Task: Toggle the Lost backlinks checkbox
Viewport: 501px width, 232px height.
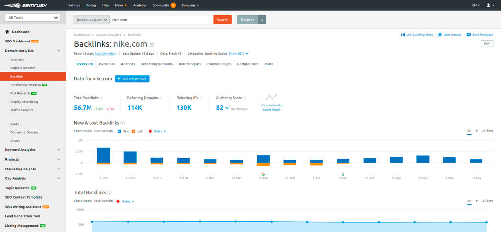Action: point(133,131)
